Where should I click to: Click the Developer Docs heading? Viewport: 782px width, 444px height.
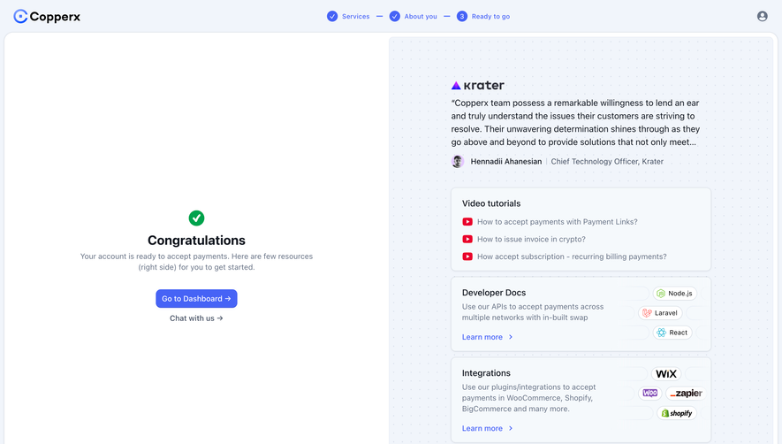pos(494,293)
